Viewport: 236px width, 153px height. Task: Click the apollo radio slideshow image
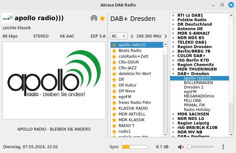(54, 81)
